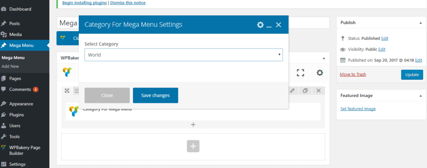Edit row using pencil icon
The height and width of the screenshot is (168, 427).
coord(292,90)
